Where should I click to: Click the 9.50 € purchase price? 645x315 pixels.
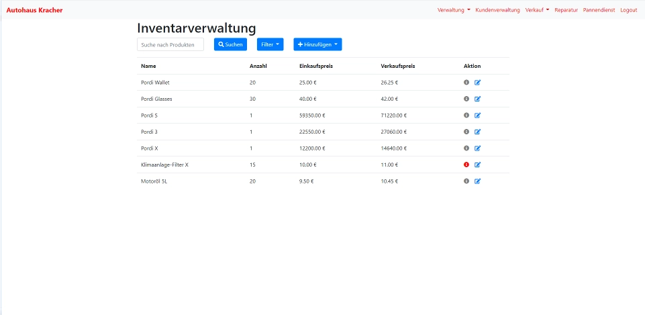307,181
